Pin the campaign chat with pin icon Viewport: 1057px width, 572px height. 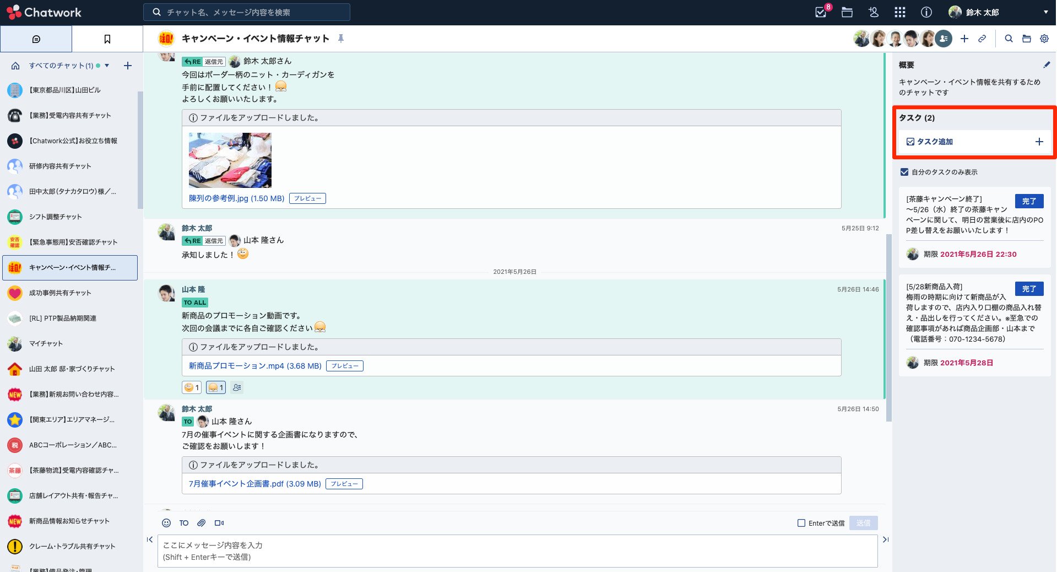341,39
